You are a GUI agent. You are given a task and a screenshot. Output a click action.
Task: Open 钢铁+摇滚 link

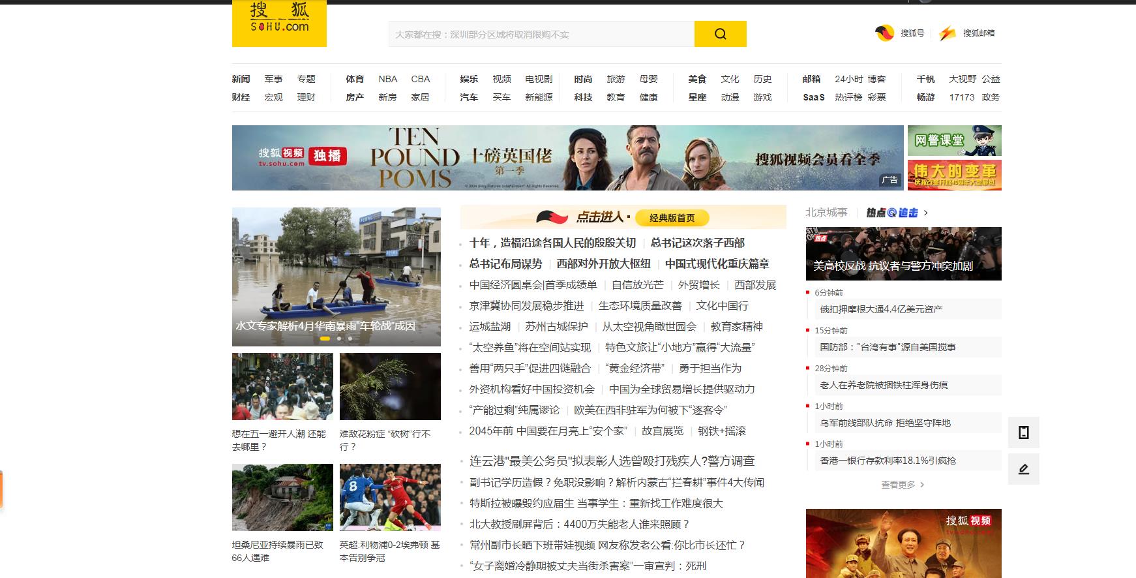[722, 431]
